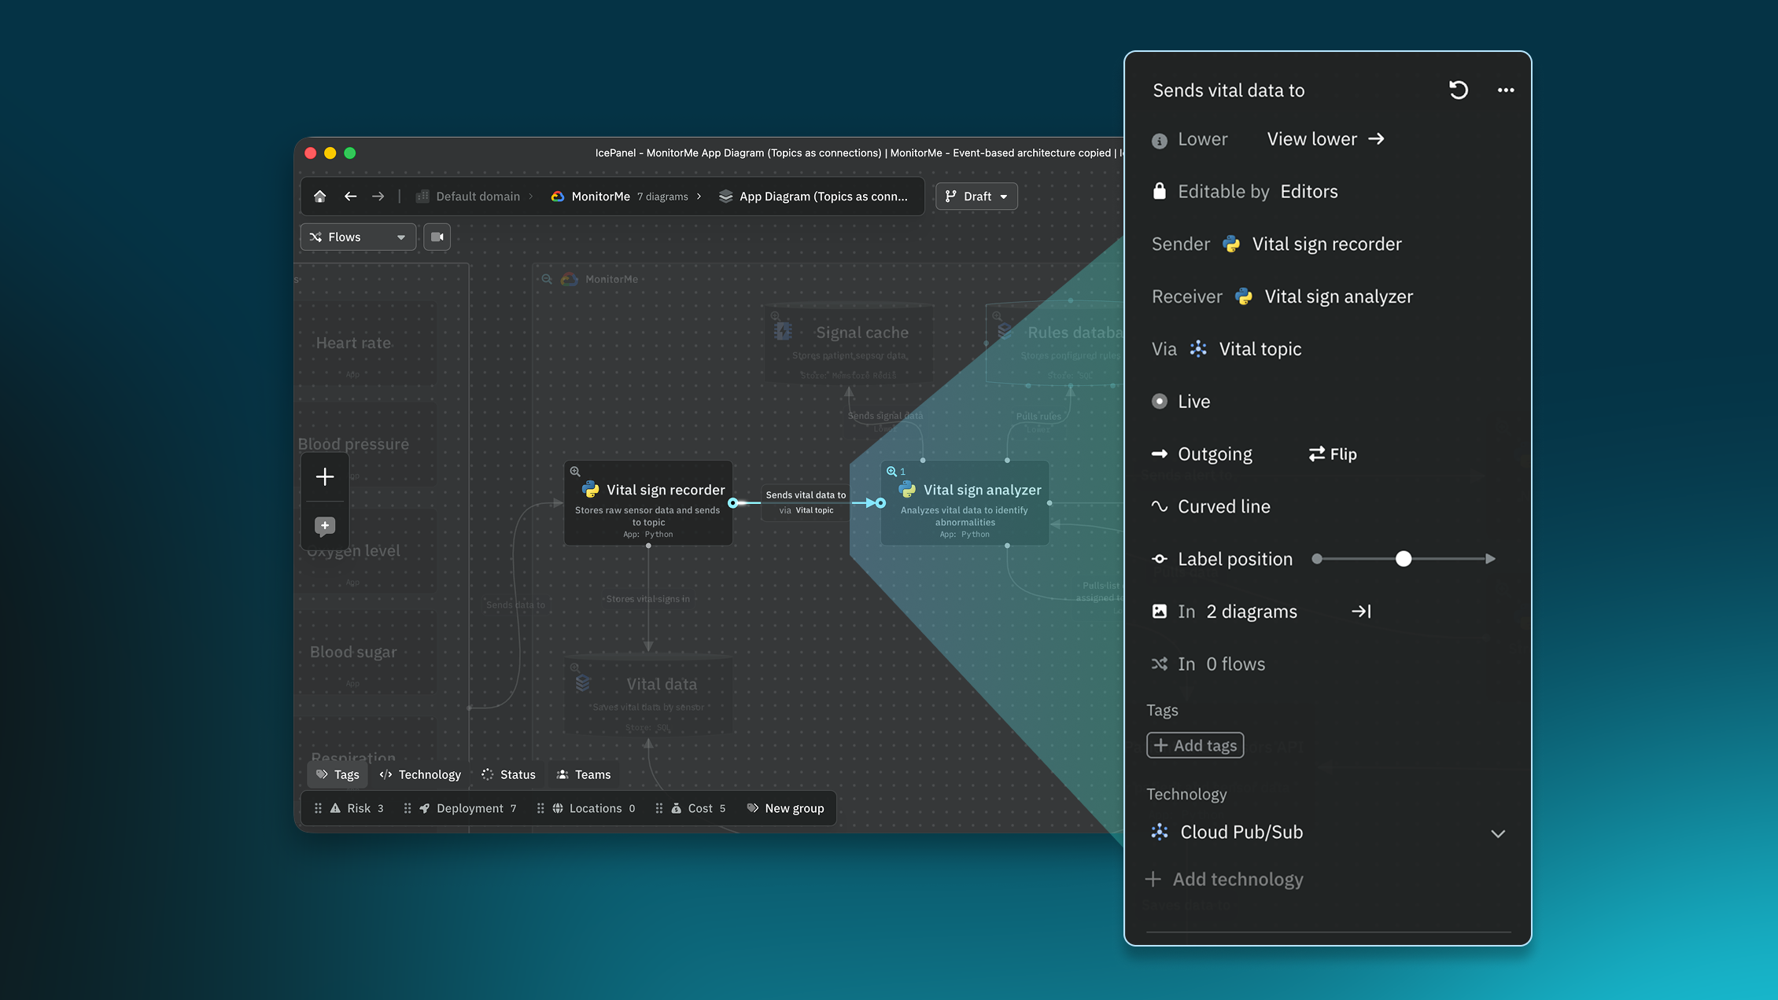The image size is (1778, 1000).
Task: Click the video camera record icon
Action: [x=437, y=237]
